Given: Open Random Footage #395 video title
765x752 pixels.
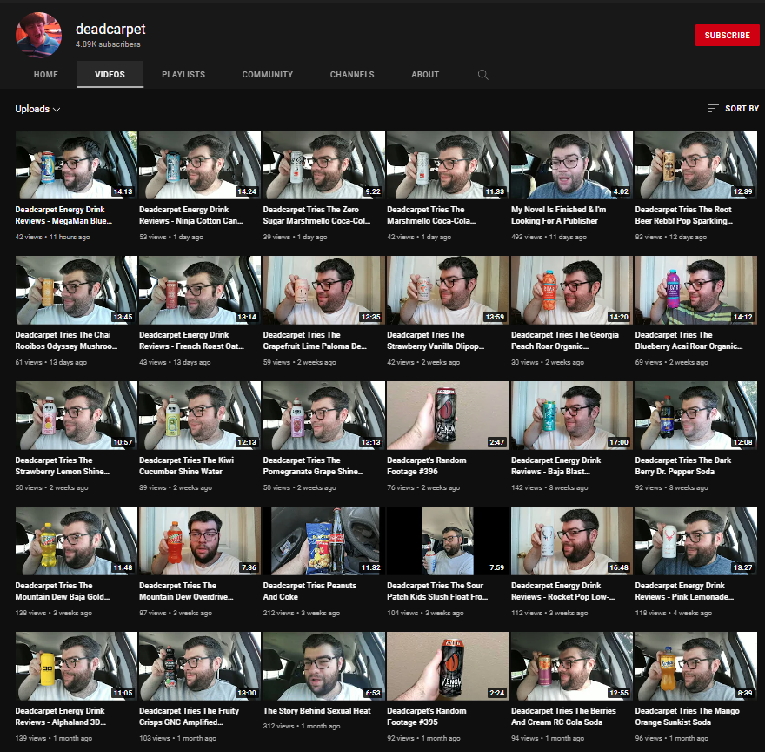Looking at the screenshot, I should (x=427, y=716).
